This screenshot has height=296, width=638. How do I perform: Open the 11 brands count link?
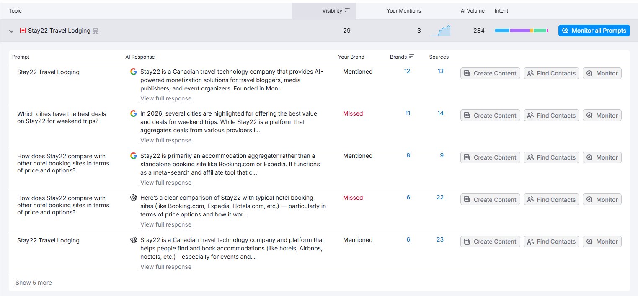408,113
